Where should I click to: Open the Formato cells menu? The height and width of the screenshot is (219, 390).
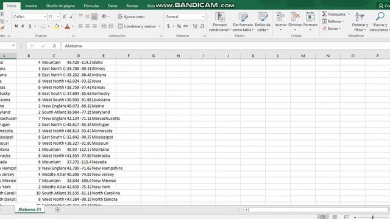tap(310, 22)
